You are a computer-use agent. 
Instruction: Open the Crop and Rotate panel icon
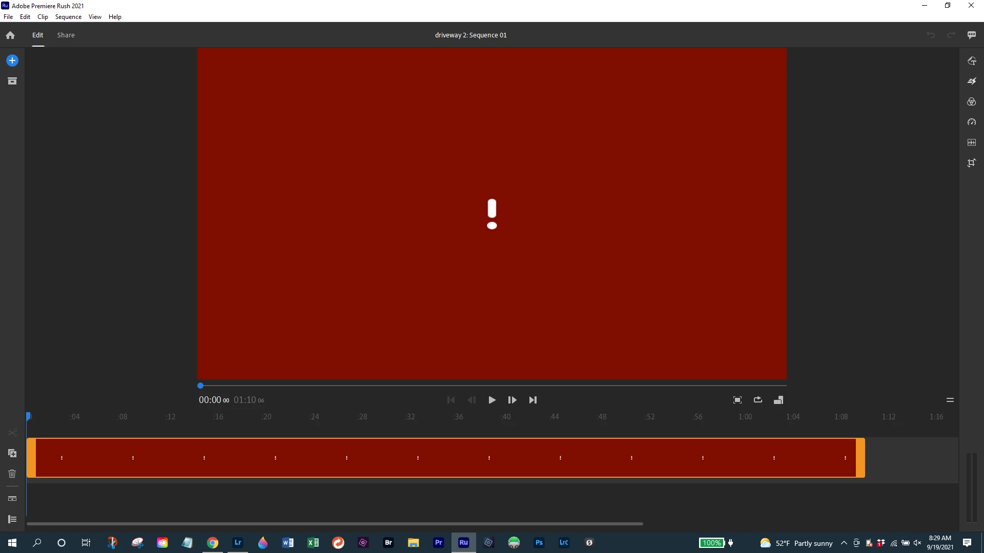[972, 163]
